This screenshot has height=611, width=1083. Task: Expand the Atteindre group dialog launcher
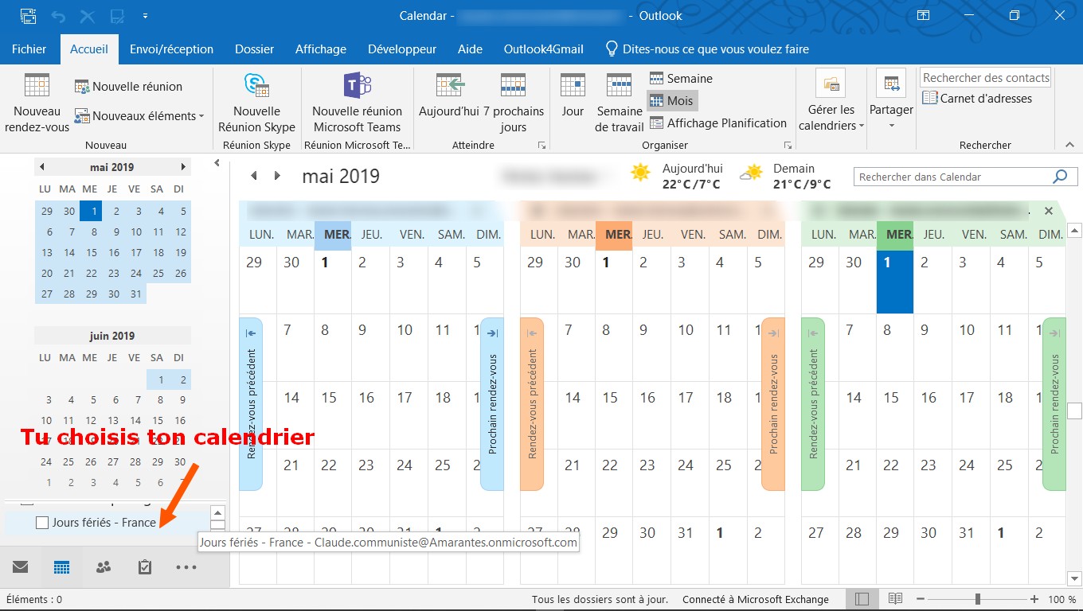(x=541, y=145)
